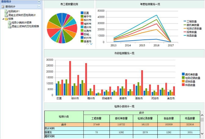
Task: Collapse the left panel with double-chevron icon
Action: [39, 2]
